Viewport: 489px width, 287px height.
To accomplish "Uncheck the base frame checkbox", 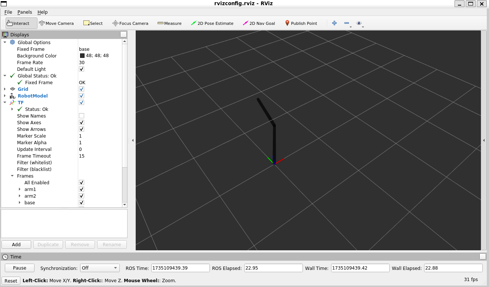I will click(82, 202).
